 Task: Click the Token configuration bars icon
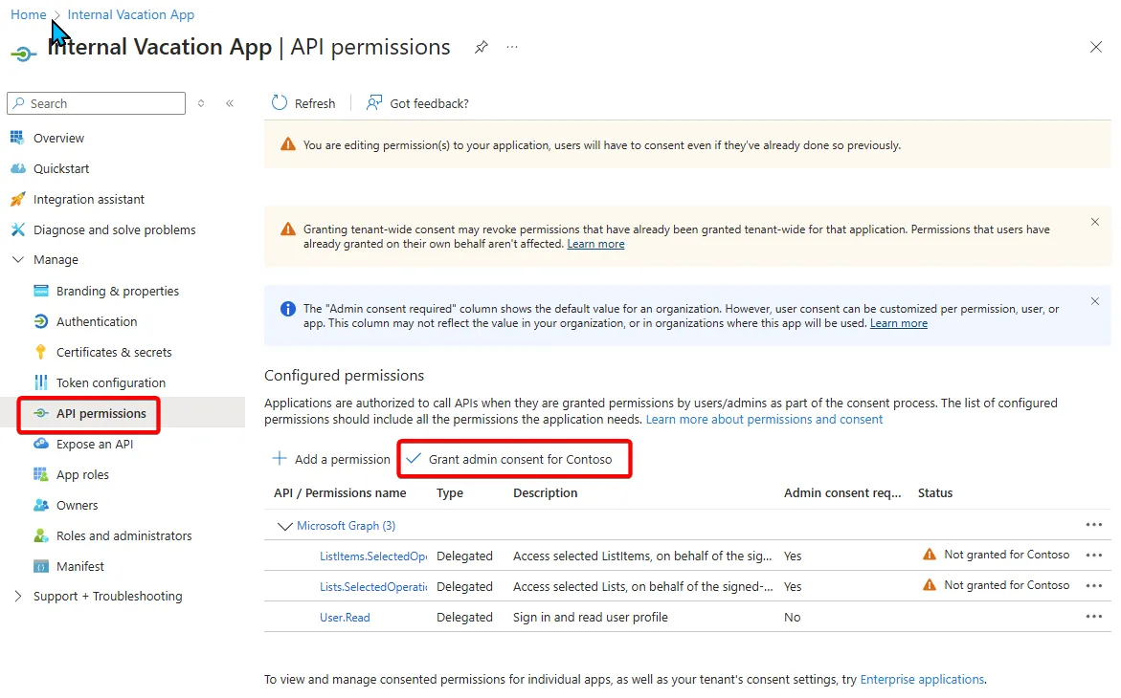click(41, 382)
